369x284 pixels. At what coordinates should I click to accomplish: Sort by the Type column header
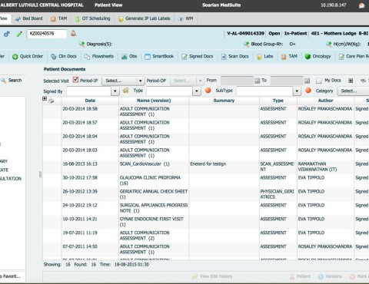278,101
